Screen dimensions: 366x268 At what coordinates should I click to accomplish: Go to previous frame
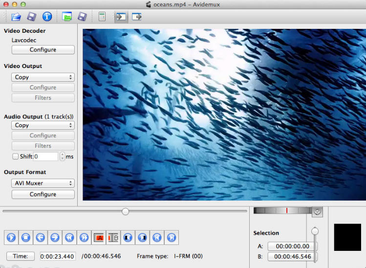coord(40,238)
